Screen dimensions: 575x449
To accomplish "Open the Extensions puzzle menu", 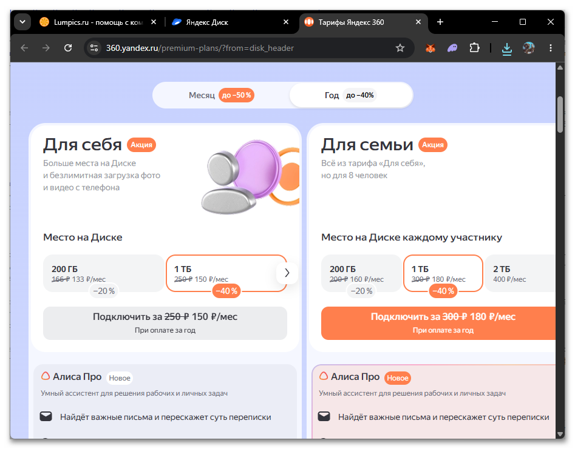I will pyautogui.click(x=474, y=48).
